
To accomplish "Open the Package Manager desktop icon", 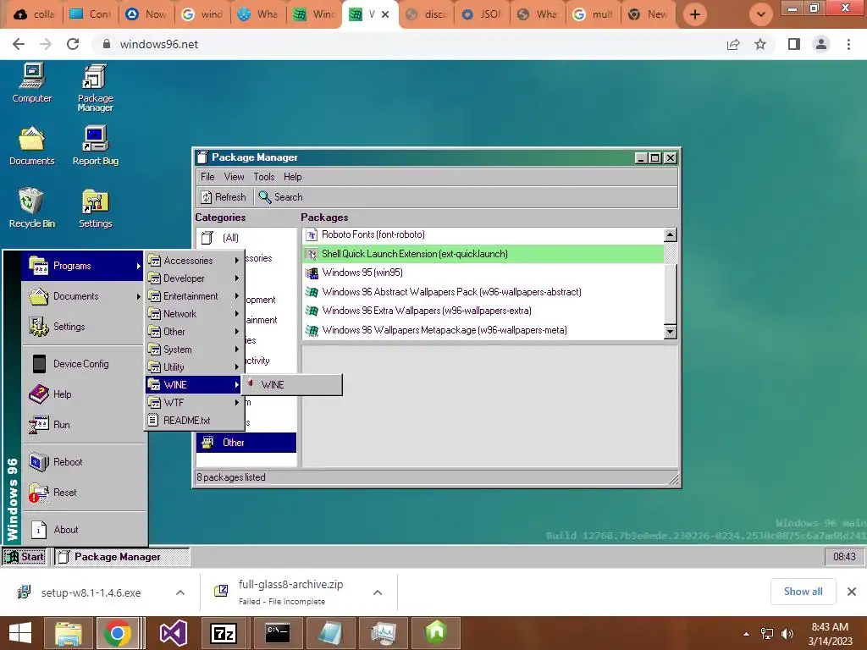I will pos(95,87).
